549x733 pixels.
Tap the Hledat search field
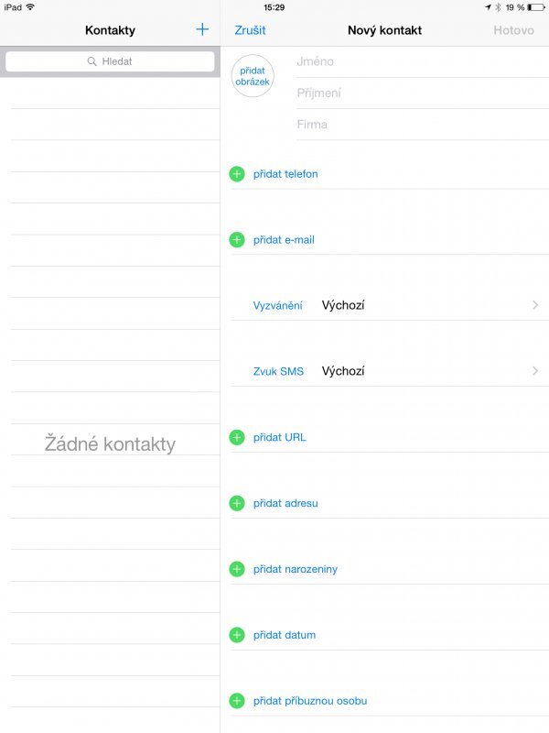click(x=110, y=61)
